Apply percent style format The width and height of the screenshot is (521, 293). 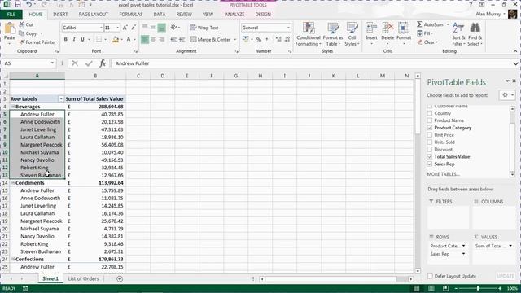(x=259, y=40)
